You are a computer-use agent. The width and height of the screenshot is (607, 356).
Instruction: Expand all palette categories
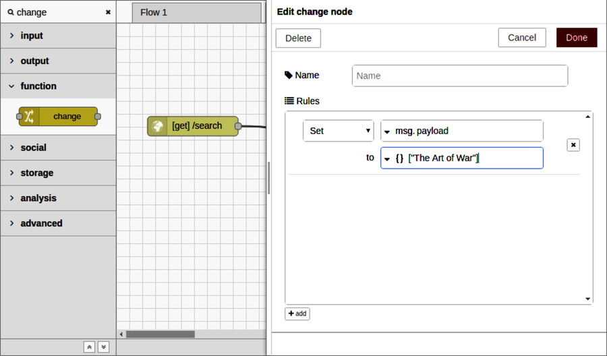pos(103,347)
